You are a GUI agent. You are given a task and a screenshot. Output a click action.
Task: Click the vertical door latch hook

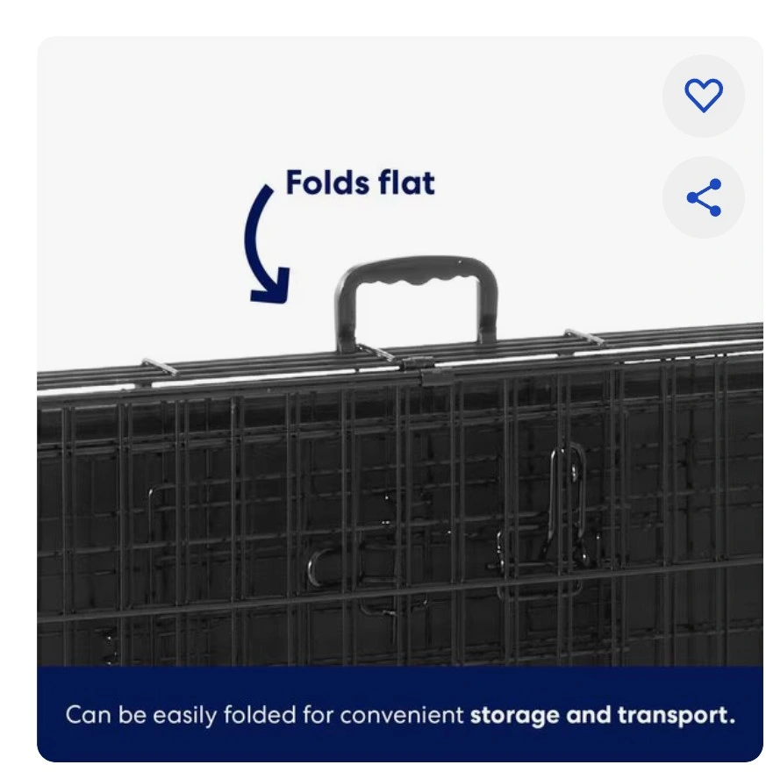(568, 502)
